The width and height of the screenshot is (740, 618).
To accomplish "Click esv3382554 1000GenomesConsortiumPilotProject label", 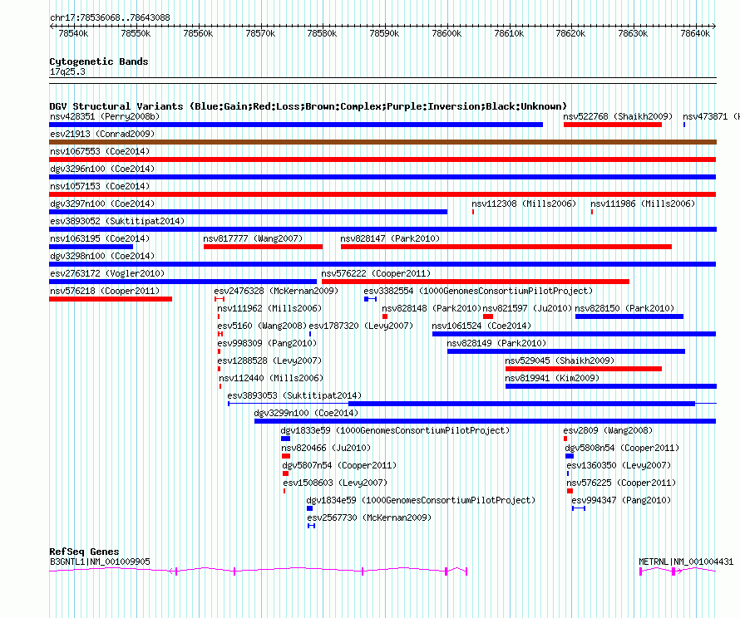I will pos(478,291).
